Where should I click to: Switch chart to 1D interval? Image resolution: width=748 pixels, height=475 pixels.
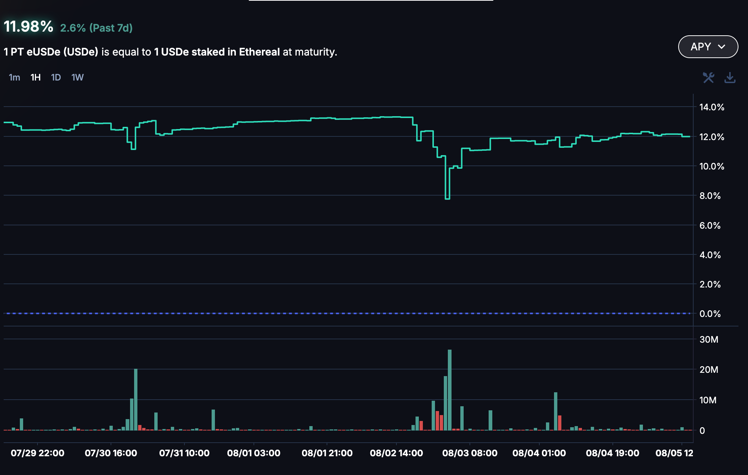[x=56, y=78]
